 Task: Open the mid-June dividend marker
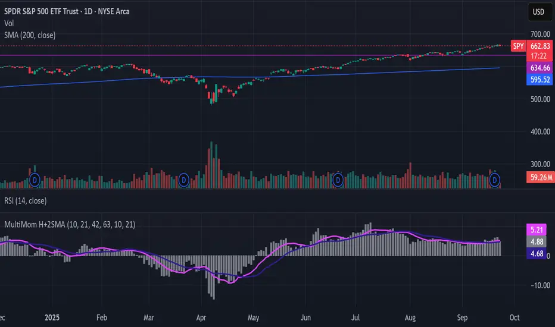(338, 180)
